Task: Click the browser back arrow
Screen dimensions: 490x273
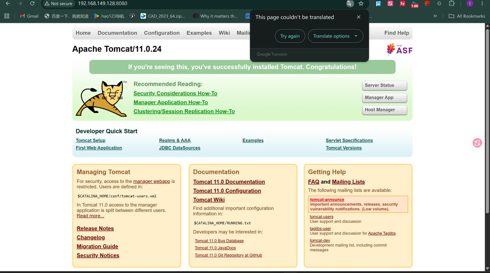Action: [x=8, y=3]
